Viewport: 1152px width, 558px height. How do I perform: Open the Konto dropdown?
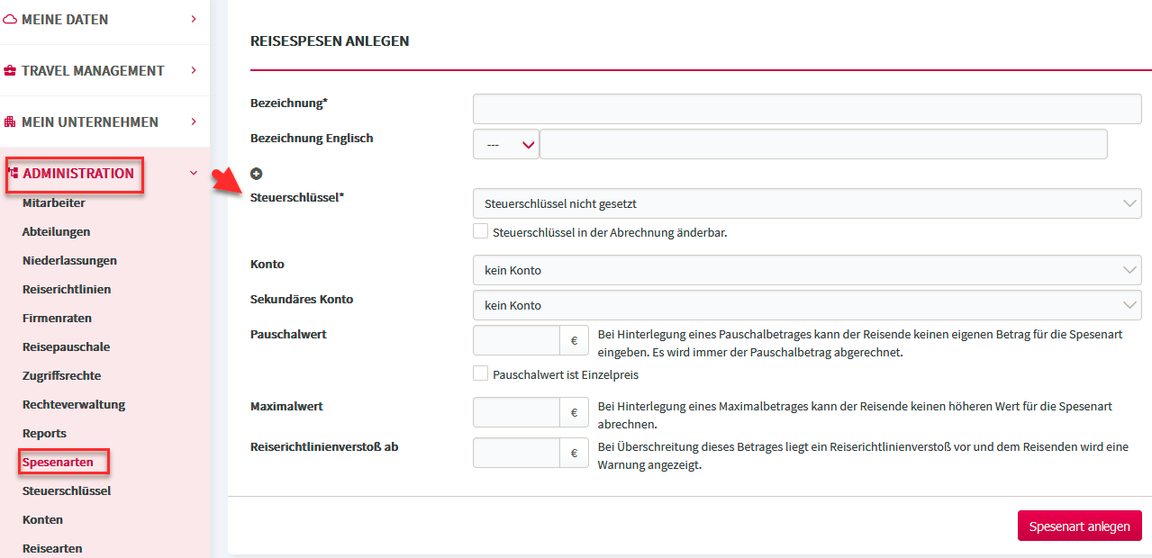pos(807,269)
